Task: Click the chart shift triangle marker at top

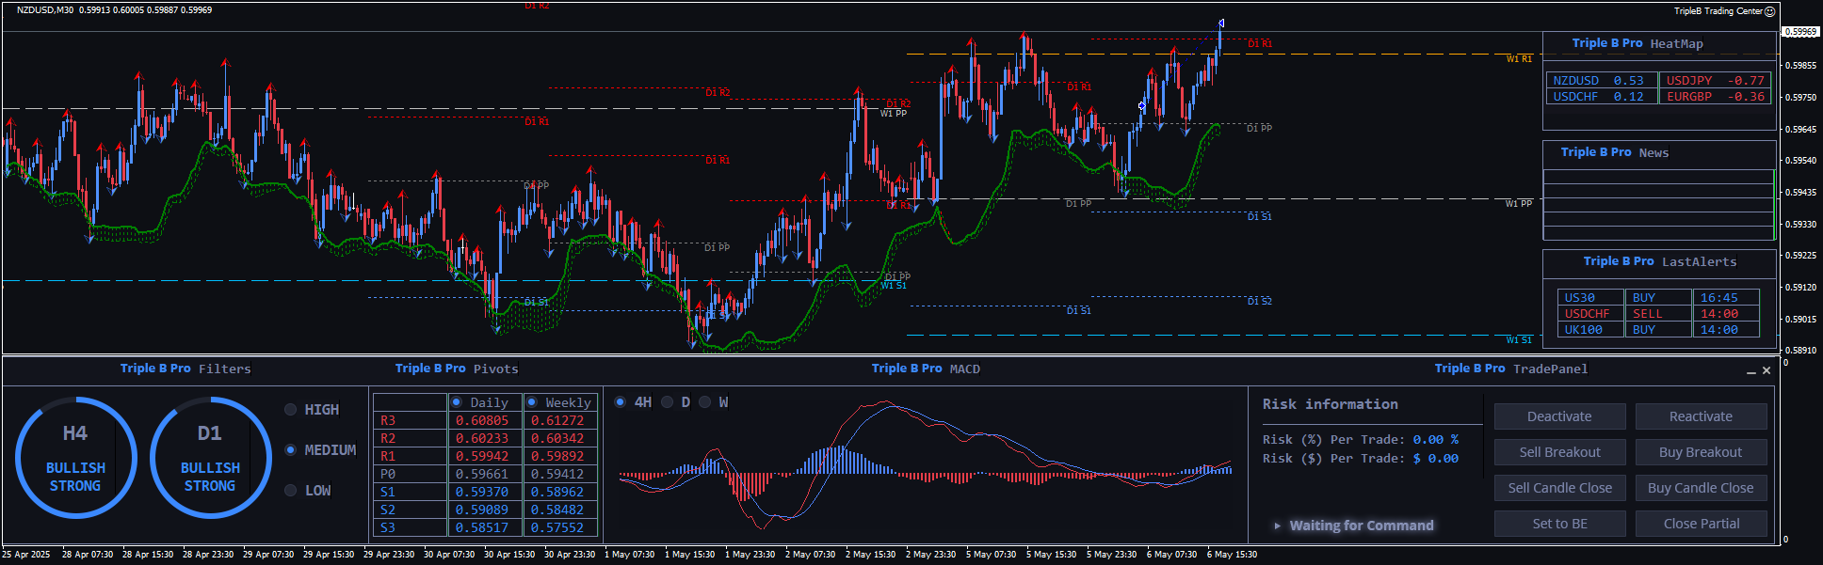Action: click(x=1221, y=23)
